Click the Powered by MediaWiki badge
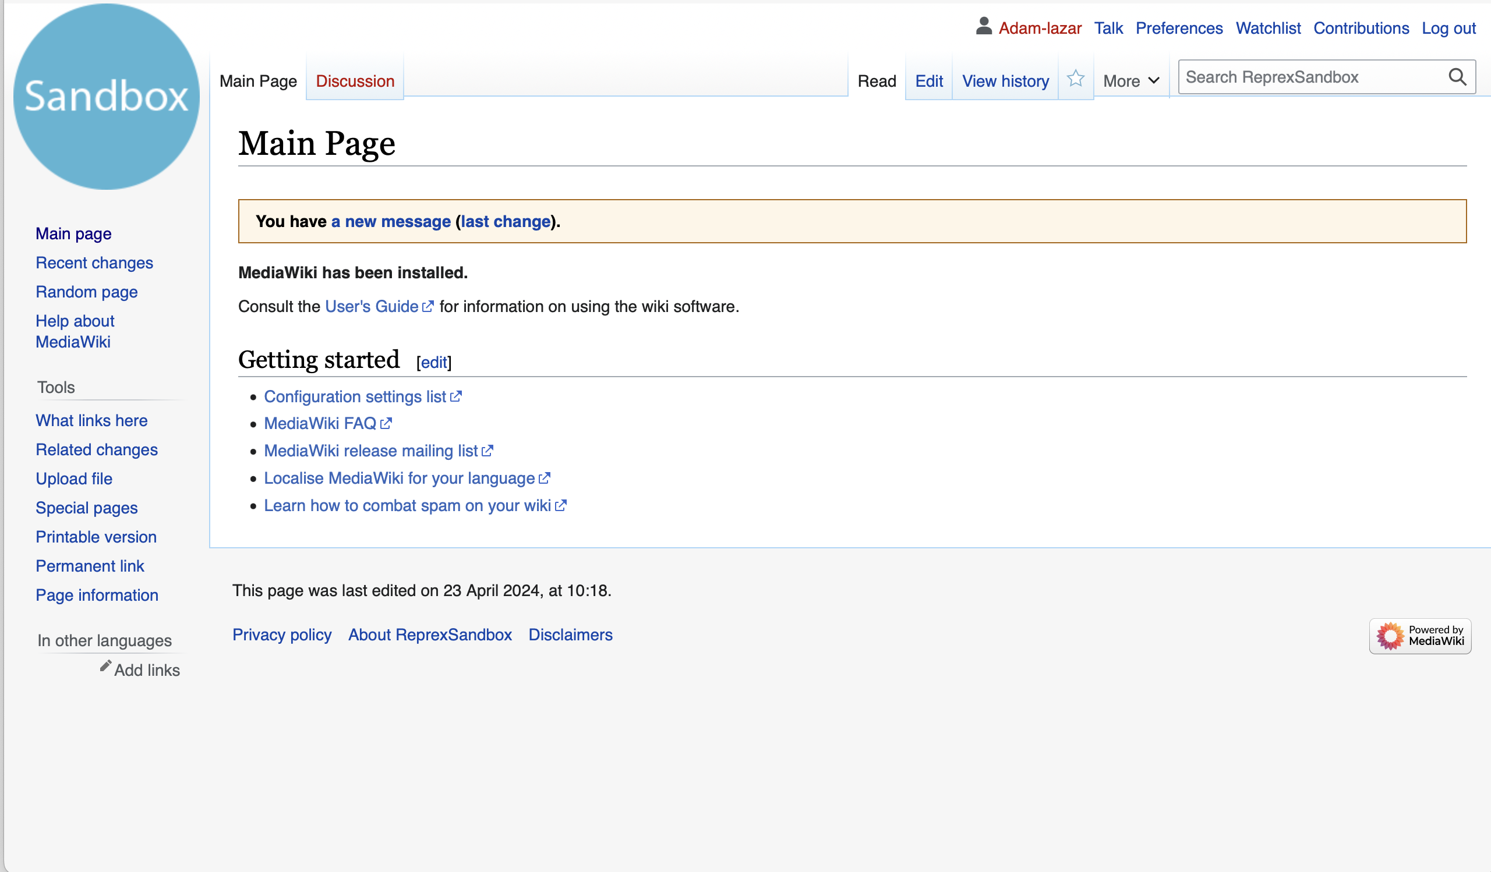The image size is (1491, 872). tap(1419, 636)
